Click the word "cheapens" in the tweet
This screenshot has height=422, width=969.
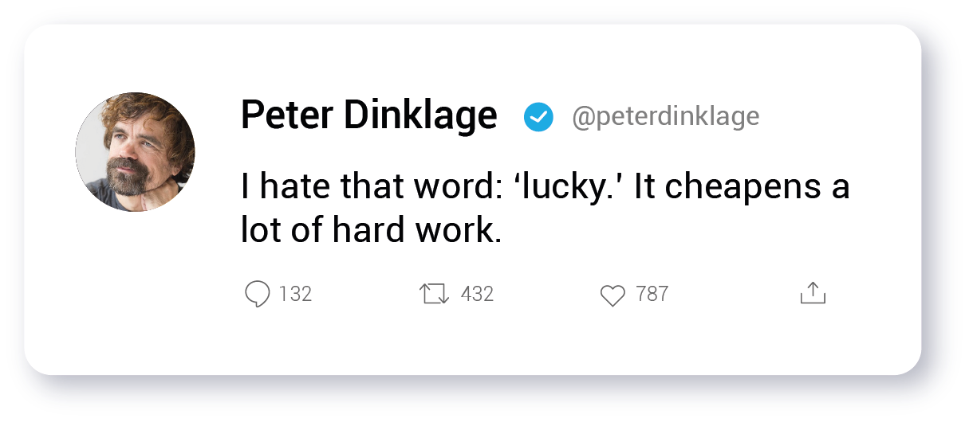tap(745, 187)
